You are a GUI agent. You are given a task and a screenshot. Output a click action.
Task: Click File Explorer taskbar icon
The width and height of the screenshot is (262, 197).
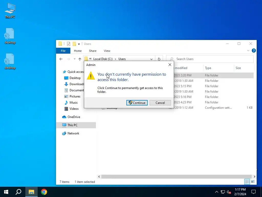[x=31, y=192]
